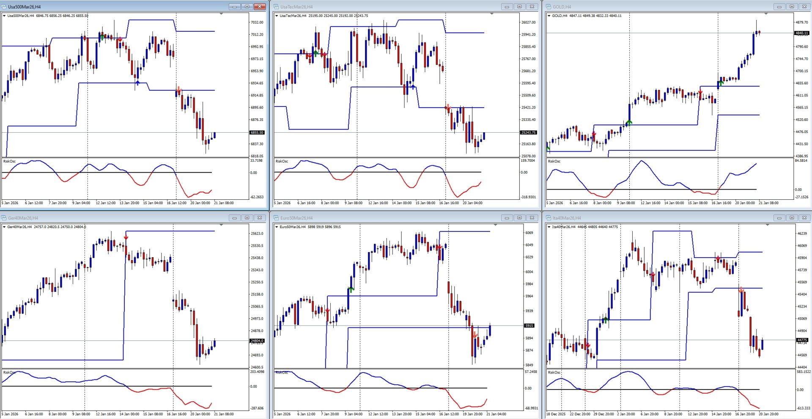Click the Euro50Mar26,H4 window title icon
The width and height of the screenshot is (812, 419).
pyautogui.click(x=276, y=218)
